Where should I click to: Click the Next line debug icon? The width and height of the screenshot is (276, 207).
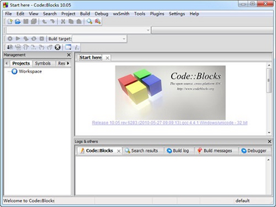(x=26, y=47)
